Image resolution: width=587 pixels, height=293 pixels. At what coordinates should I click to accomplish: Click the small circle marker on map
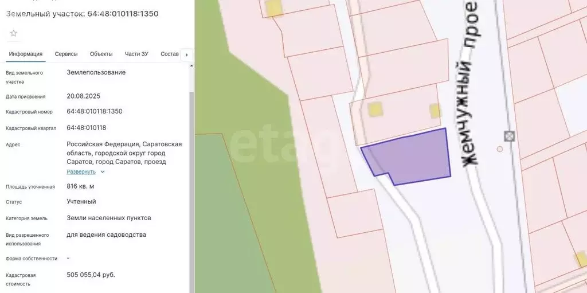pos(500,149)
